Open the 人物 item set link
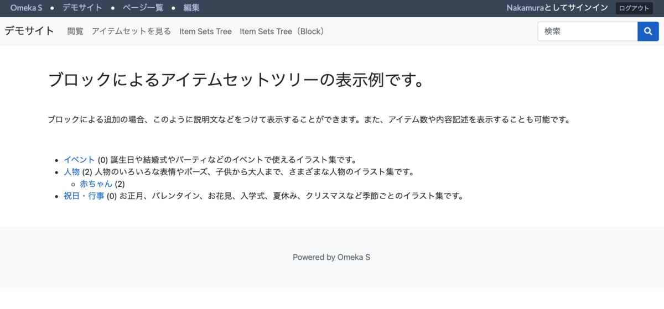The image size is (664, 309). (71, 172)
